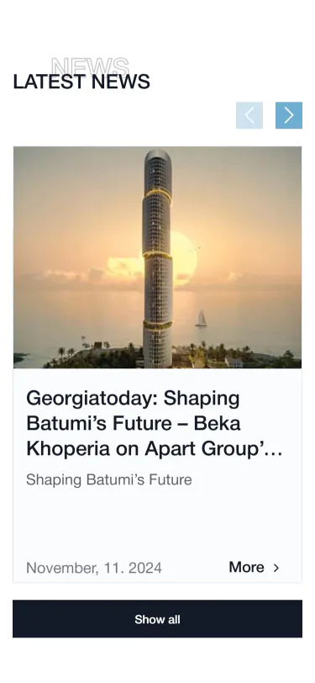Go to the next news slide arrow
Screen dimensions: 315x683
[288, 115]
